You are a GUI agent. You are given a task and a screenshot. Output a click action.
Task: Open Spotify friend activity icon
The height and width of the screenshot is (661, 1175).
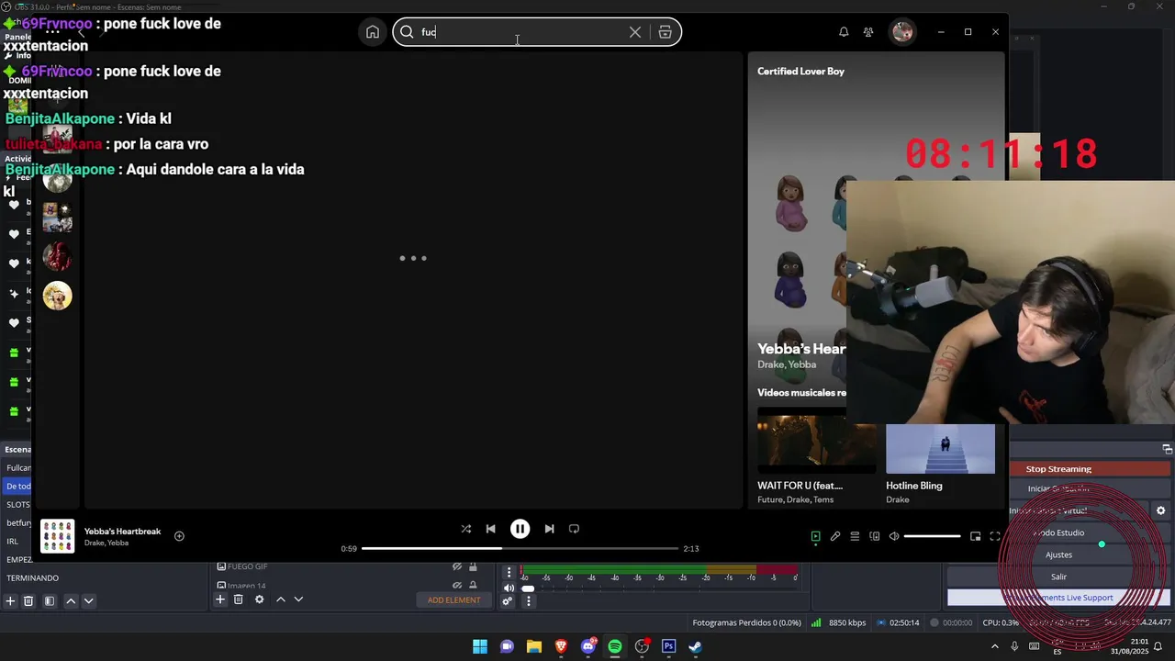[x=868, y=32]
